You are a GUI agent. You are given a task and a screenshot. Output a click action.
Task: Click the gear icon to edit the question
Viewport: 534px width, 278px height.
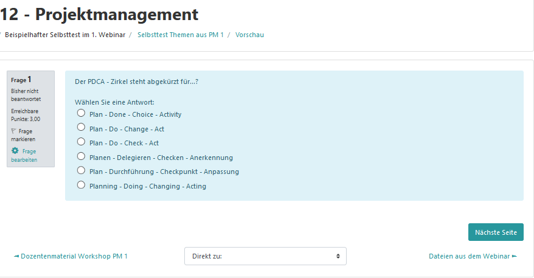pos(15,150)
